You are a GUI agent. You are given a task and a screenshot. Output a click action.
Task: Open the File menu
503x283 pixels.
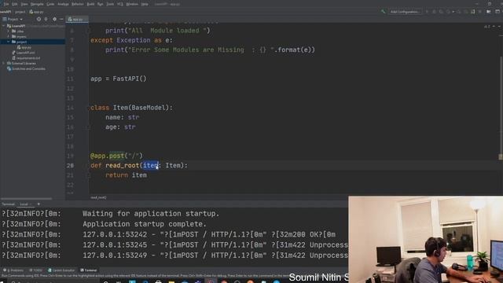tap(6, 4)
